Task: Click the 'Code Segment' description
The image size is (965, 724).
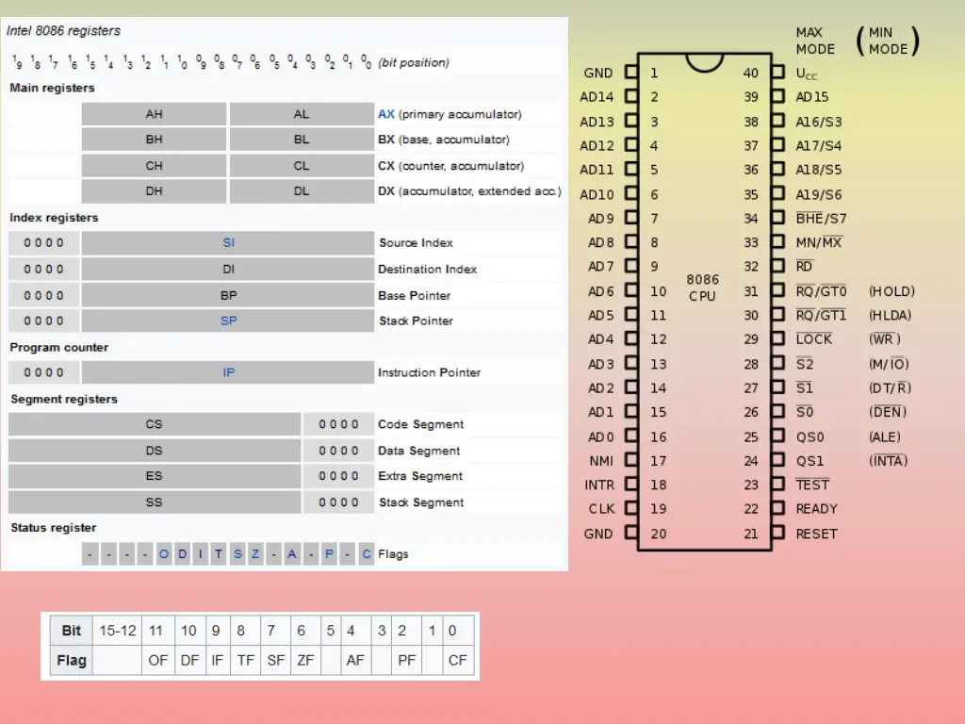Action: click(x=421, y=424)
